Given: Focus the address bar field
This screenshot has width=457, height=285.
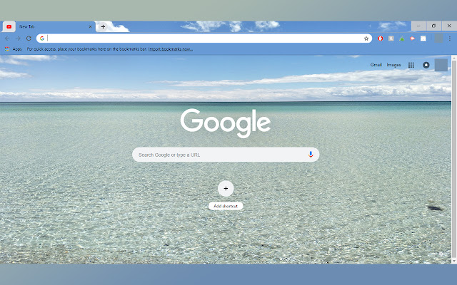Looking at the screenshot, I should (204, 38).
